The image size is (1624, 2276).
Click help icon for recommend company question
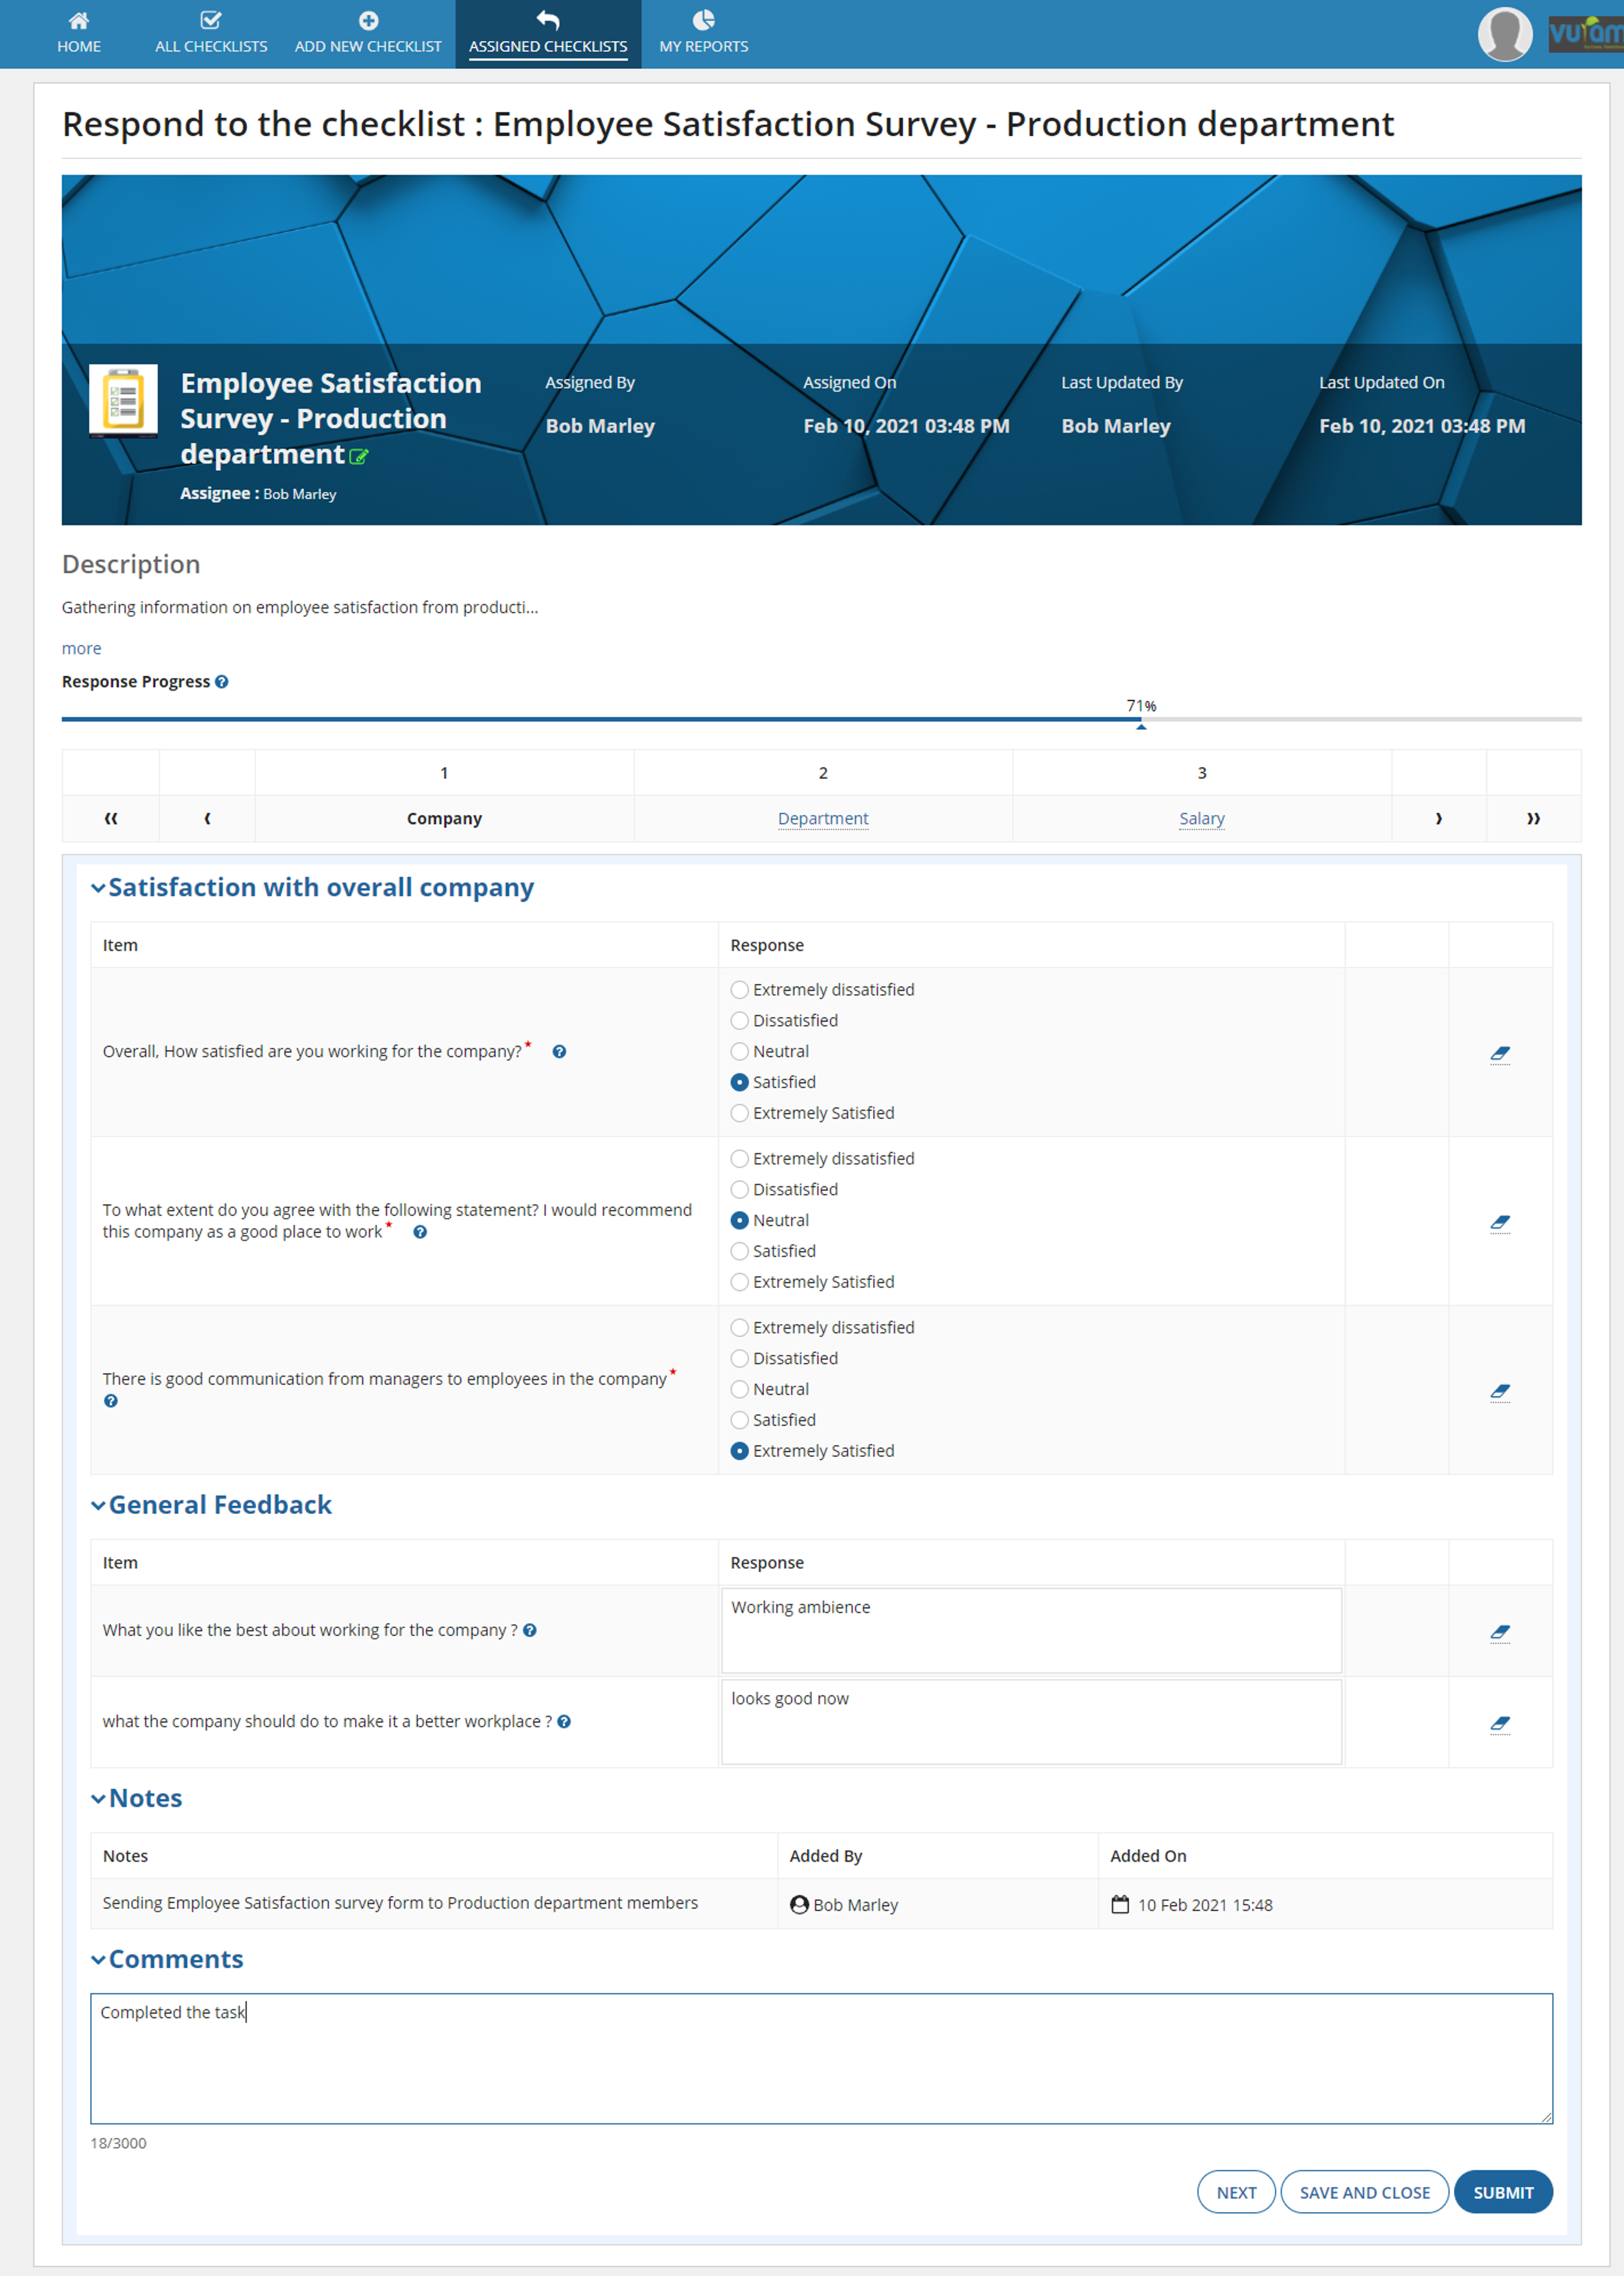click(x=420, y=1233)
